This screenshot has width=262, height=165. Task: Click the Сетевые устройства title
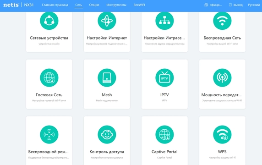[49, 38]
